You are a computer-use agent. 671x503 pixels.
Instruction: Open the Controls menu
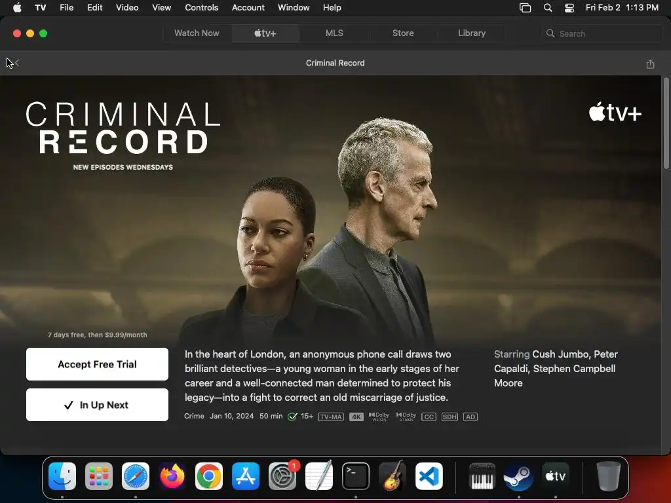point(202,8)
